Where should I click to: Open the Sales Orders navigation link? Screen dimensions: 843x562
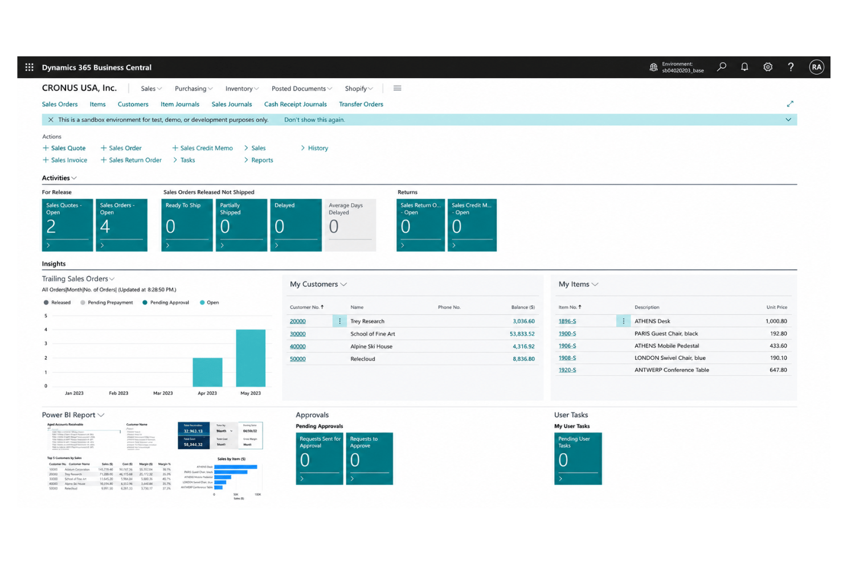tap(60, 104)
